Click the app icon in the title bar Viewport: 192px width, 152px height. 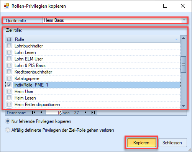coord(7,6)
